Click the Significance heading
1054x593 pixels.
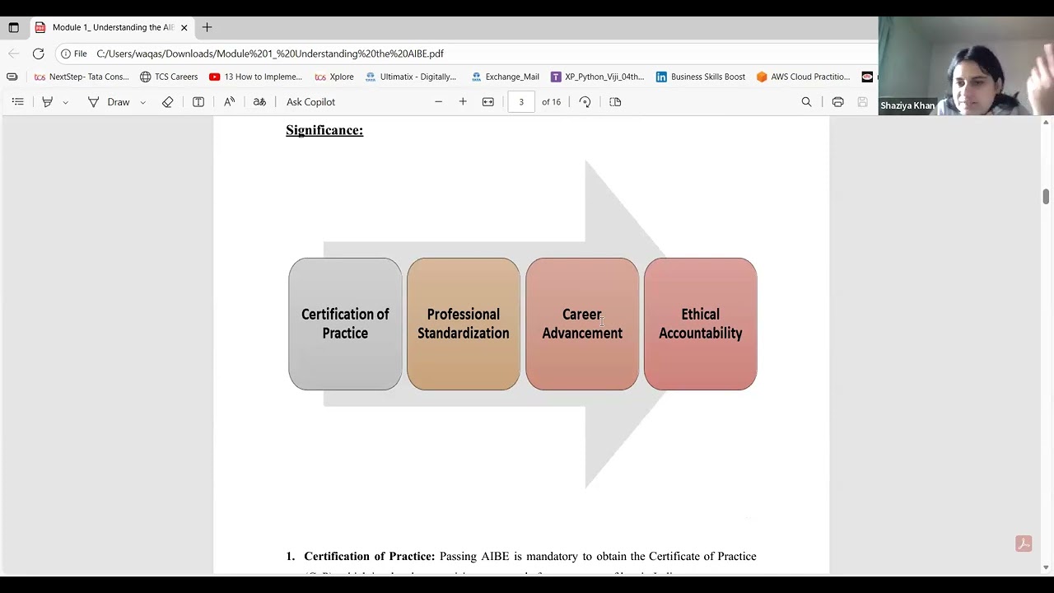pyautogui.click(x=324, y=130)
